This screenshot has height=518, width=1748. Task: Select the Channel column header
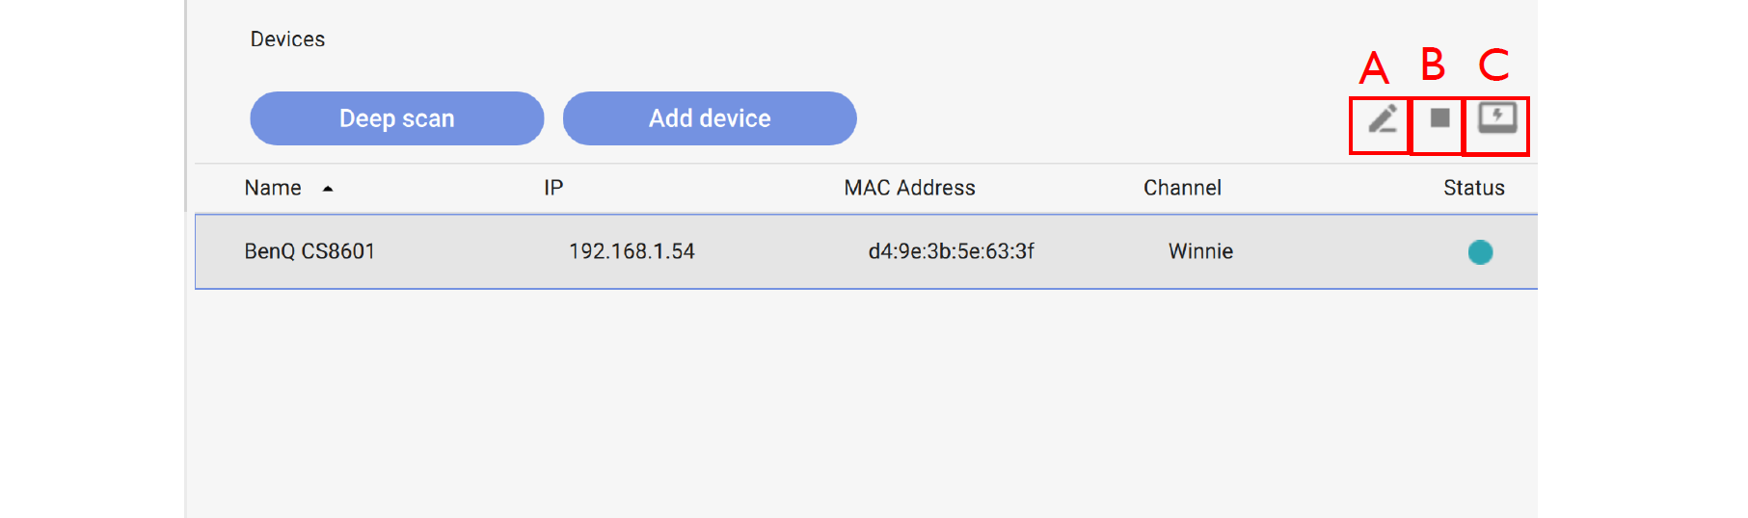click(1182, 188)
